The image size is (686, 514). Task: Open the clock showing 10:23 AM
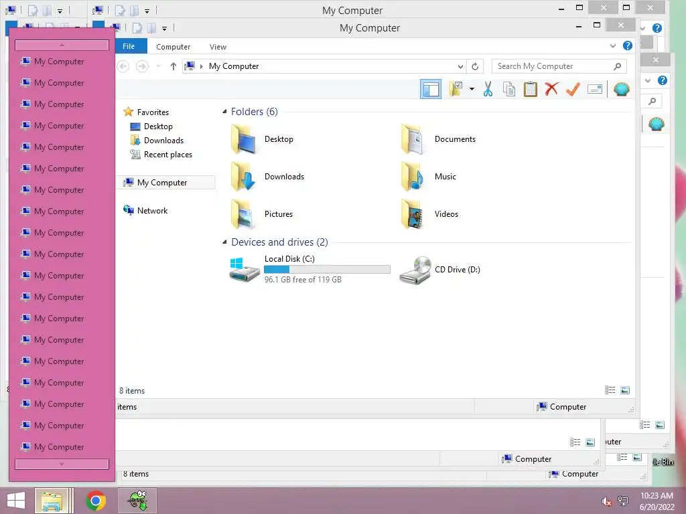point(657,501)
